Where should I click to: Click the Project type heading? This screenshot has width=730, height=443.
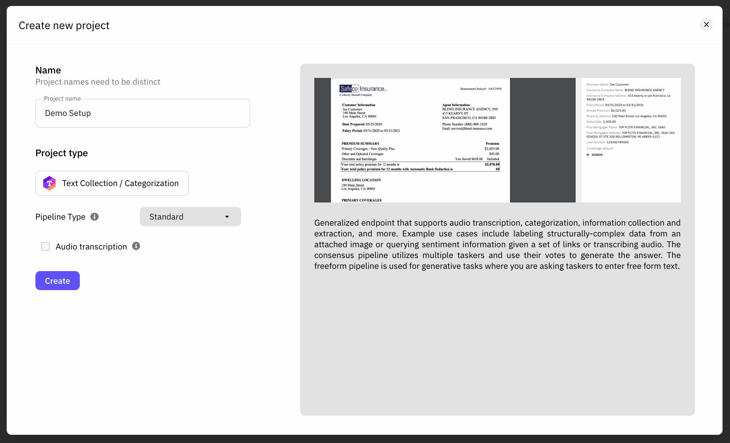pyautogui.click(x=62, y=153)
